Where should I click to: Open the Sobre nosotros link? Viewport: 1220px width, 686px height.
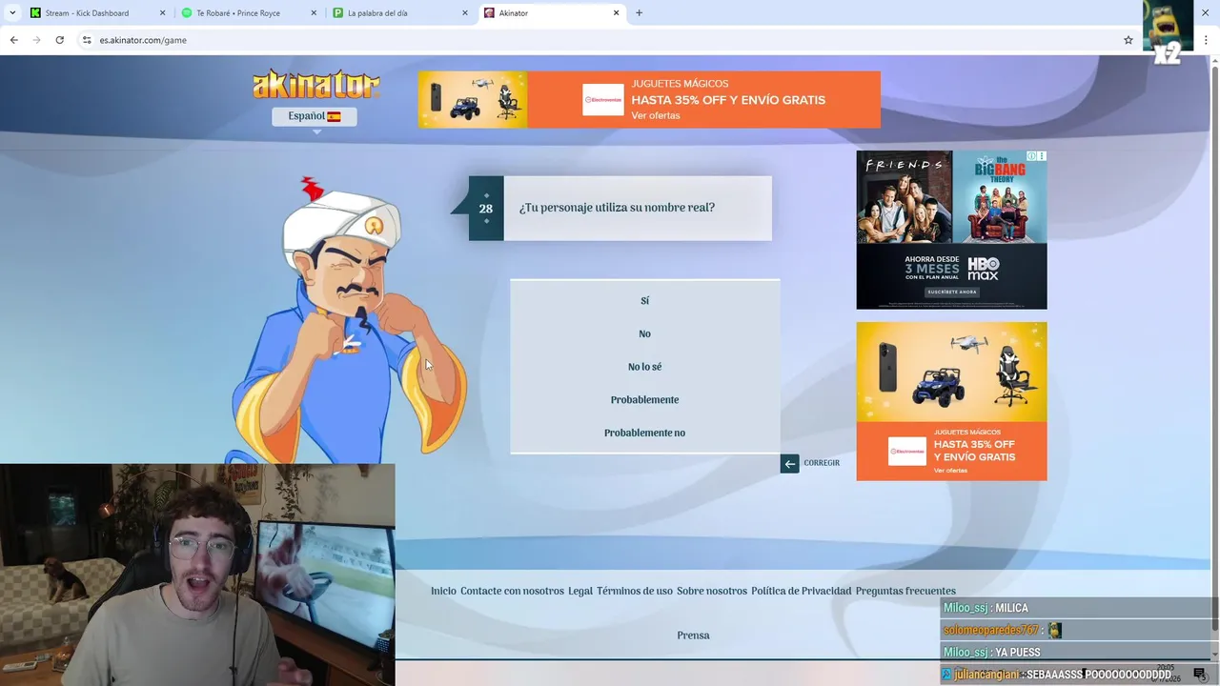(712, 591)
